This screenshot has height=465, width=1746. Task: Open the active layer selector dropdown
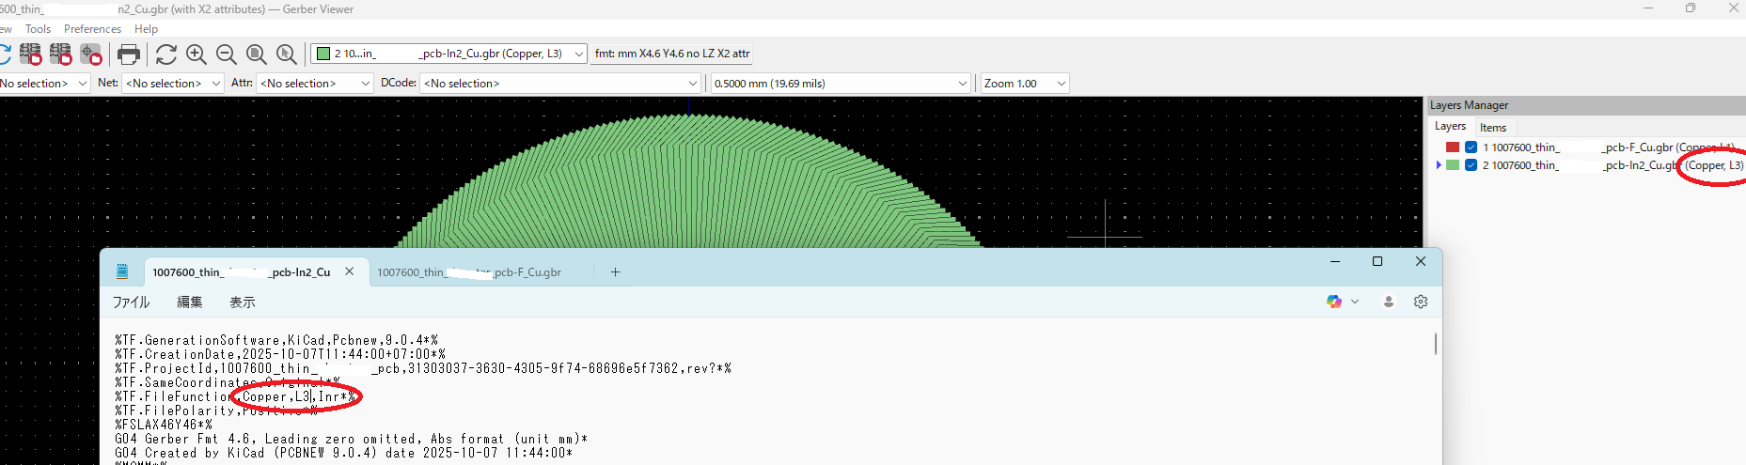point(449,54)
